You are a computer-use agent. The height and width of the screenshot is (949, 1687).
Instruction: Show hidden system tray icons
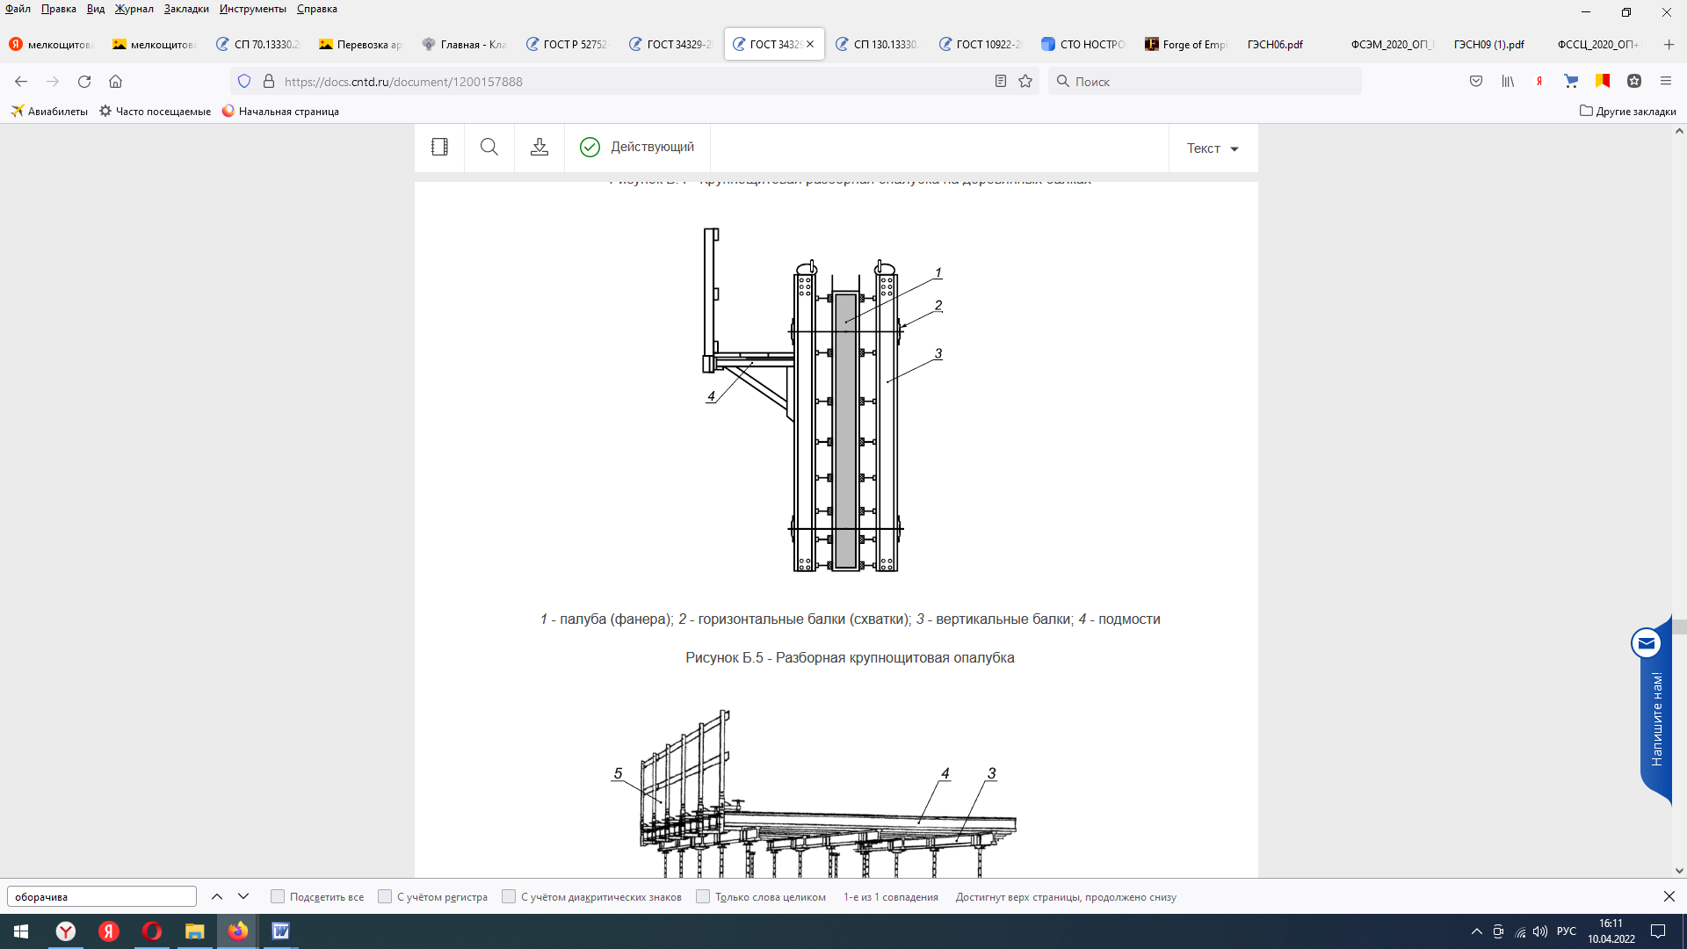(x=1477, y=931)
